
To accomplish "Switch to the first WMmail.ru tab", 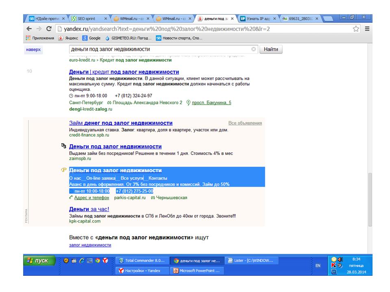I will point(131,19).
